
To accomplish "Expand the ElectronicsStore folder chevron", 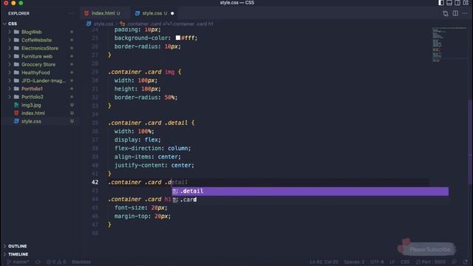I will [10, 48].
